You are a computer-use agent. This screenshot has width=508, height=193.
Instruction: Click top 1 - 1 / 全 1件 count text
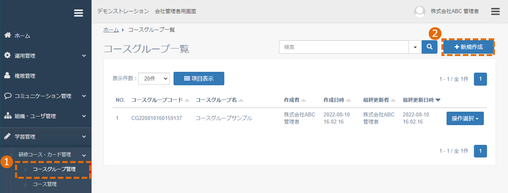coord(454,79)
